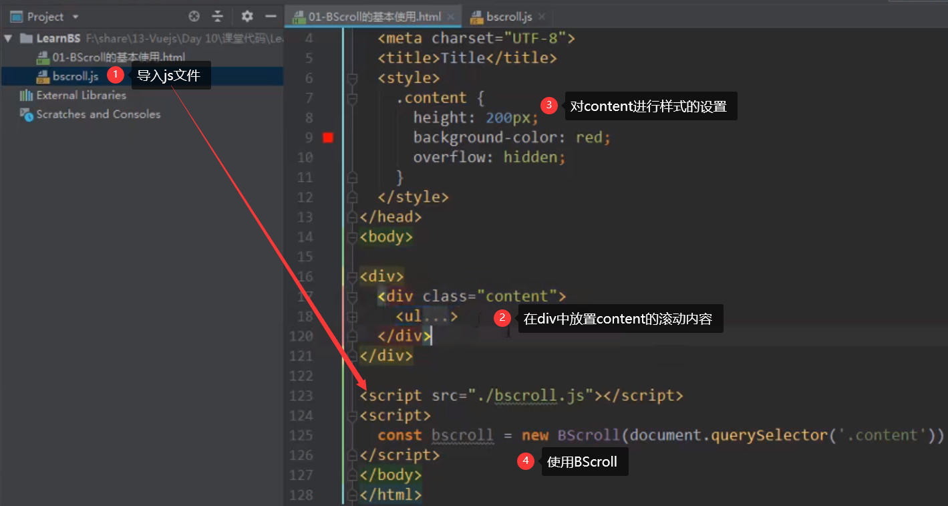Screen dimensions: 948x506
Task: Click the Collapse All icon in Project panel
Action: [218, 17]
